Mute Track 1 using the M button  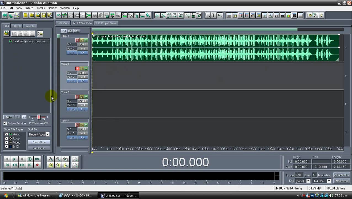[x=86, y=40]
